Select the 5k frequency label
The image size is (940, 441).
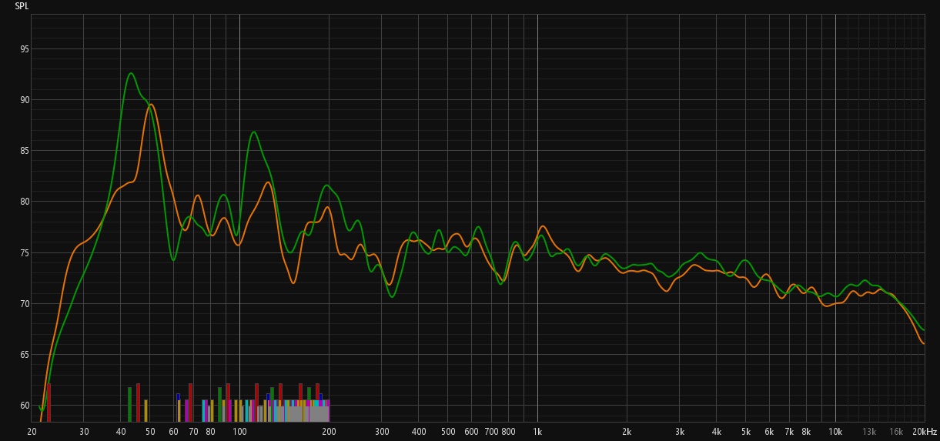click(x=746, y=432)
